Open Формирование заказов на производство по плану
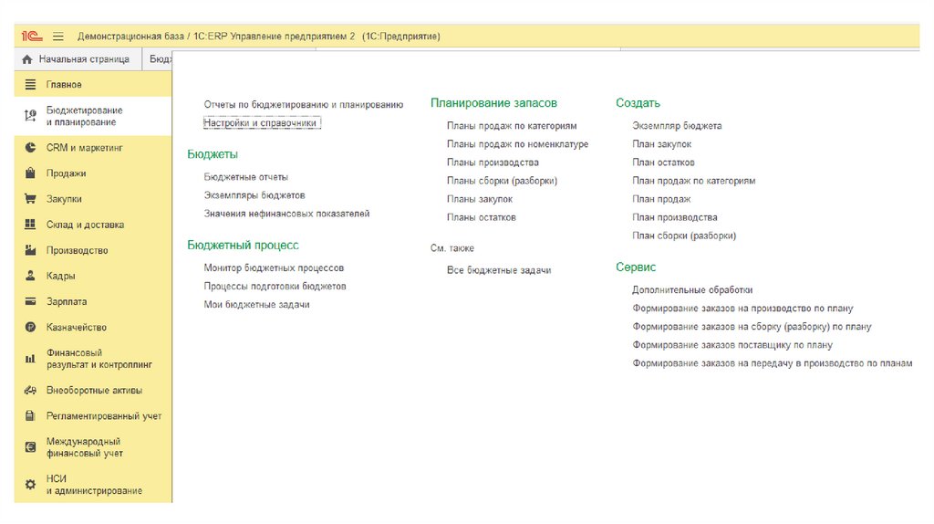The width and height of the screenshot is (934, 524). [742, 309]
